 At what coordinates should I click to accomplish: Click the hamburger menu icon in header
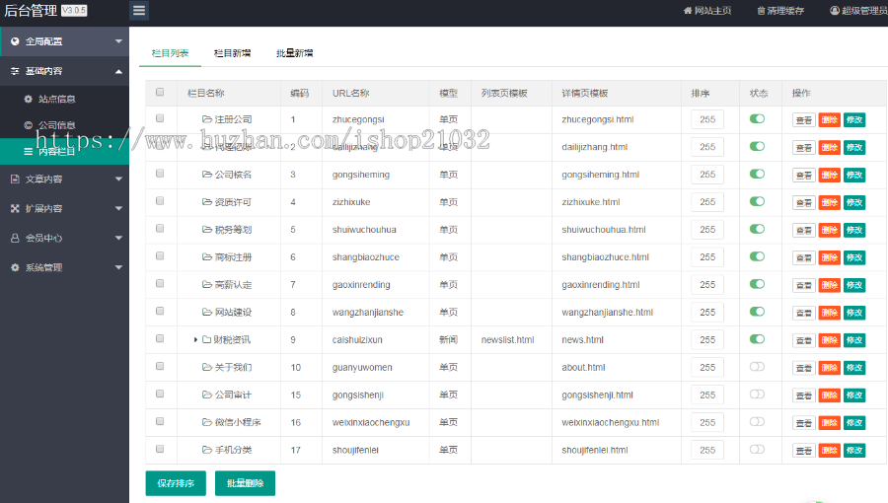coord(139,11)
